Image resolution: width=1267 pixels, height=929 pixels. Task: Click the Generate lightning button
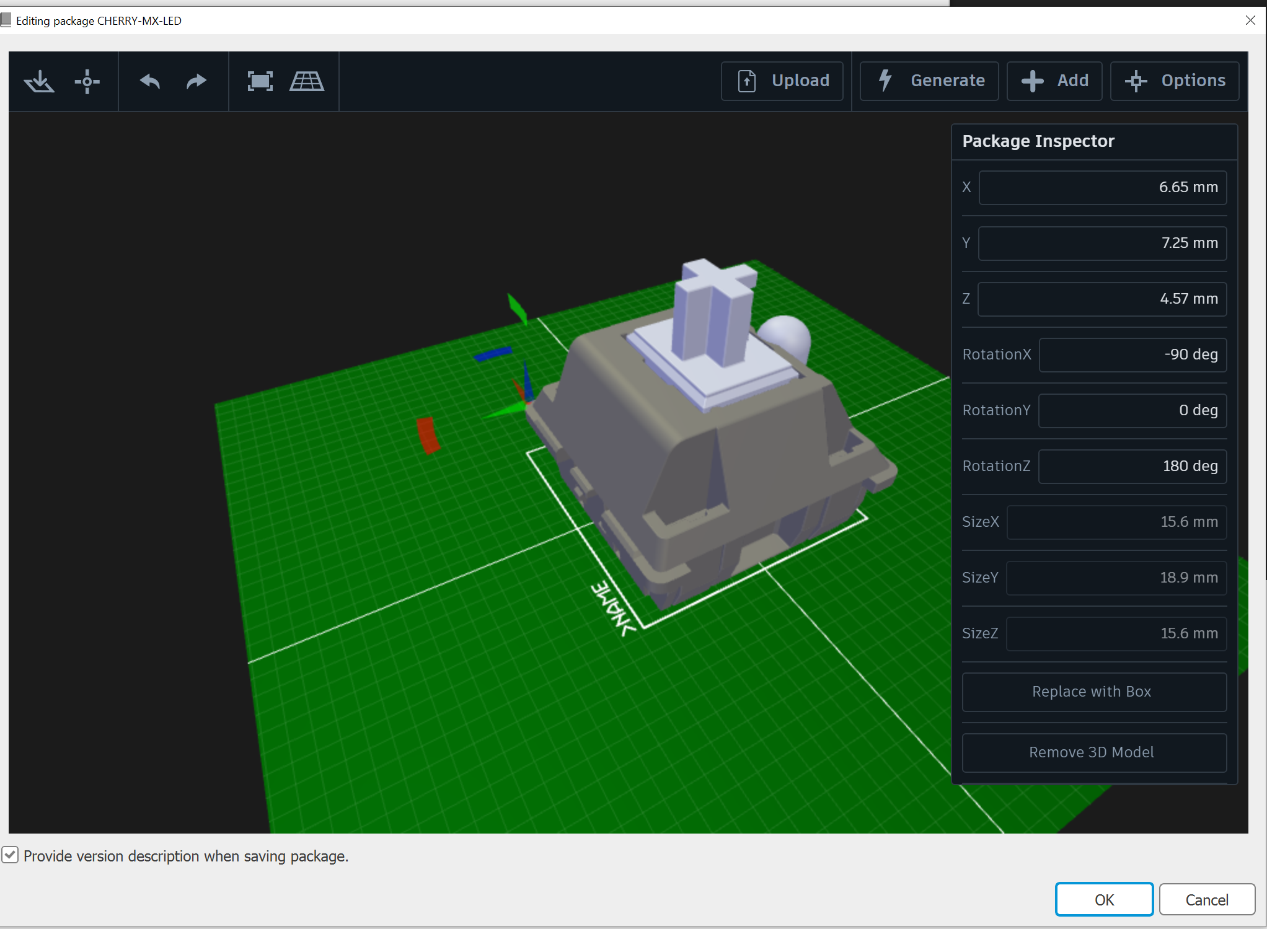point(929,81)
